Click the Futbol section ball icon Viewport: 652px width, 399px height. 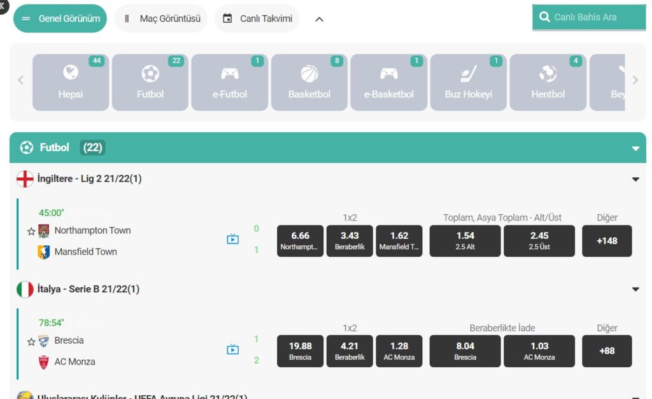pyautogui.click(x=27, y=147)
